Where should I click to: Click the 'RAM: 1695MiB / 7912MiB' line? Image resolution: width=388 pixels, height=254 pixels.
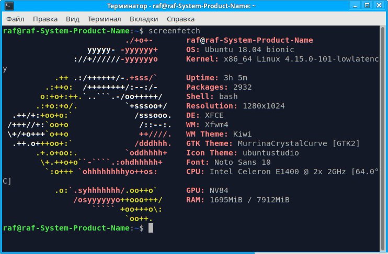pyautogui.click(x=237, y=200)
